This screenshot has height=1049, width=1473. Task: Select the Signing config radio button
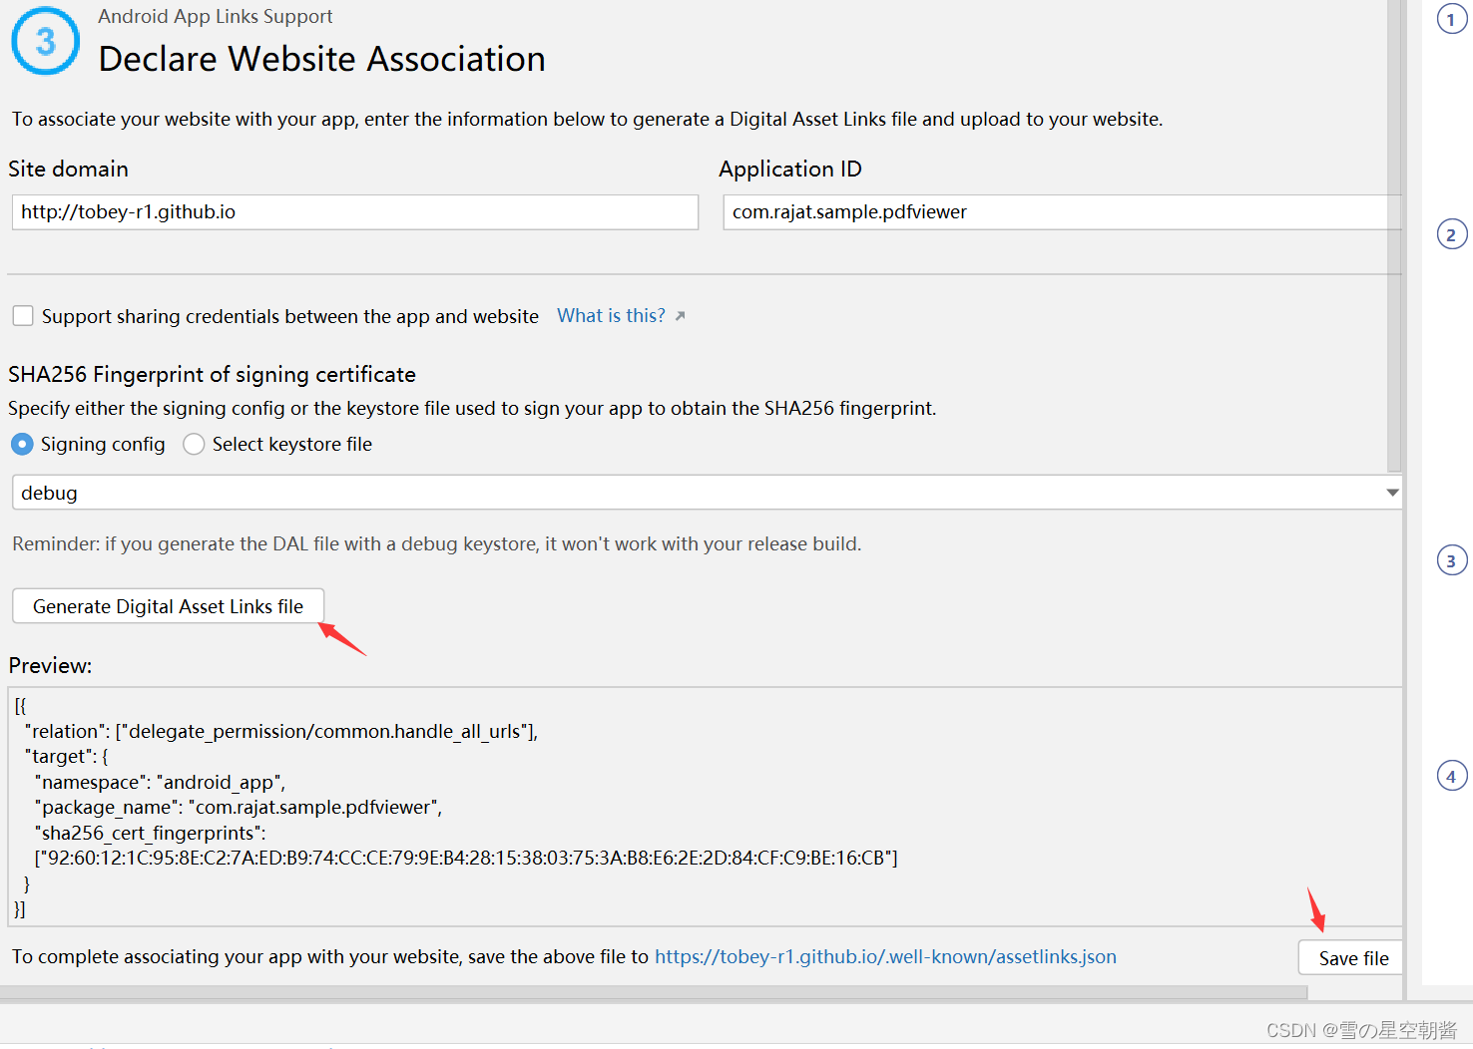pos(22,444)
